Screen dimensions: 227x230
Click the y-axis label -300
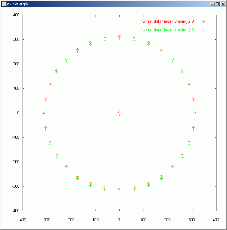[x=16, y=186]
